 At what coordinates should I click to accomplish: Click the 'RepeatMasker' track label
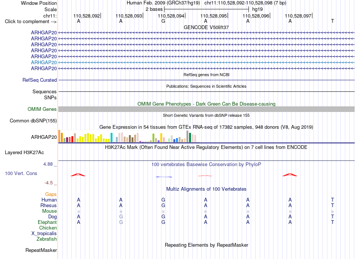[41, 250]
